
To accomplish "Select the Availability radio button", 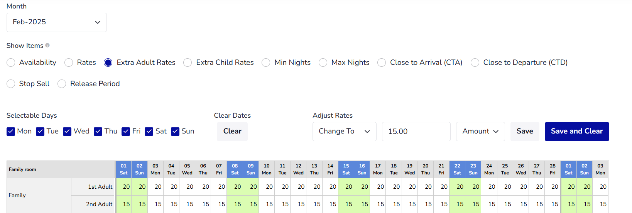I will point(11,63).
